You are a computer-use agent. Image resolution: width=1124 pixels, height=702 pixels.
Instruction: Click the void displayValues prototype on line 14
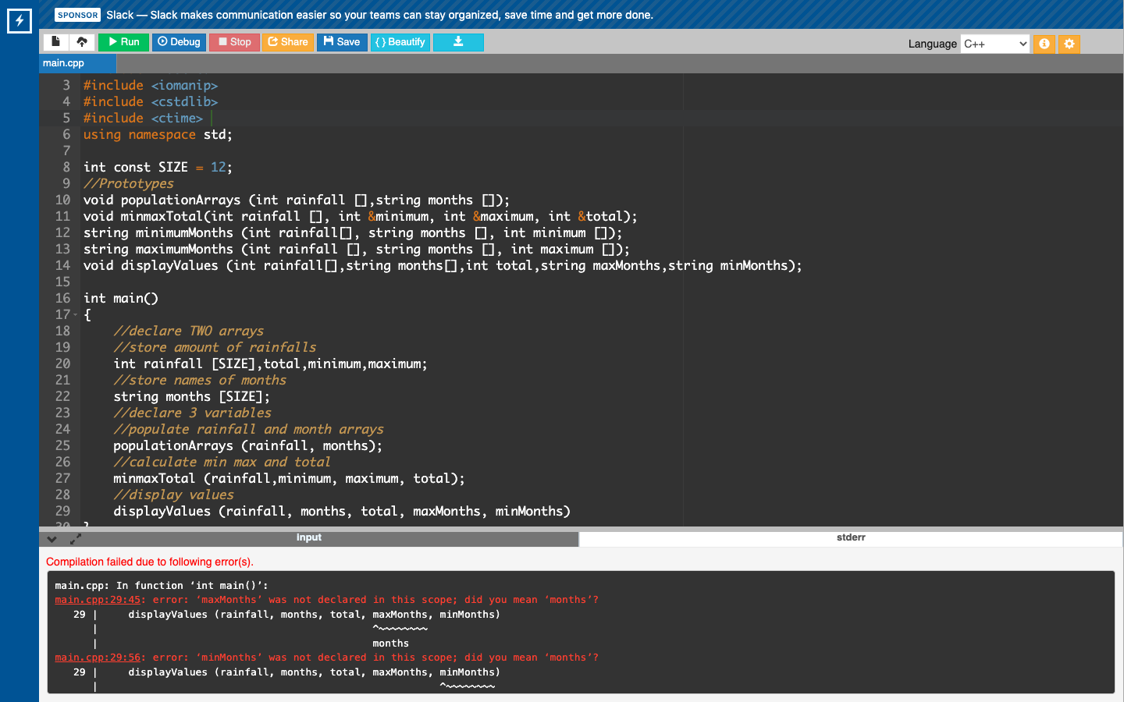[443, 265]
